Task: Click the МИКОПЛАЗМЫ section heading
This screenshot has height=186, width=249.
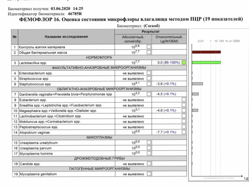Action: [99, 137]
